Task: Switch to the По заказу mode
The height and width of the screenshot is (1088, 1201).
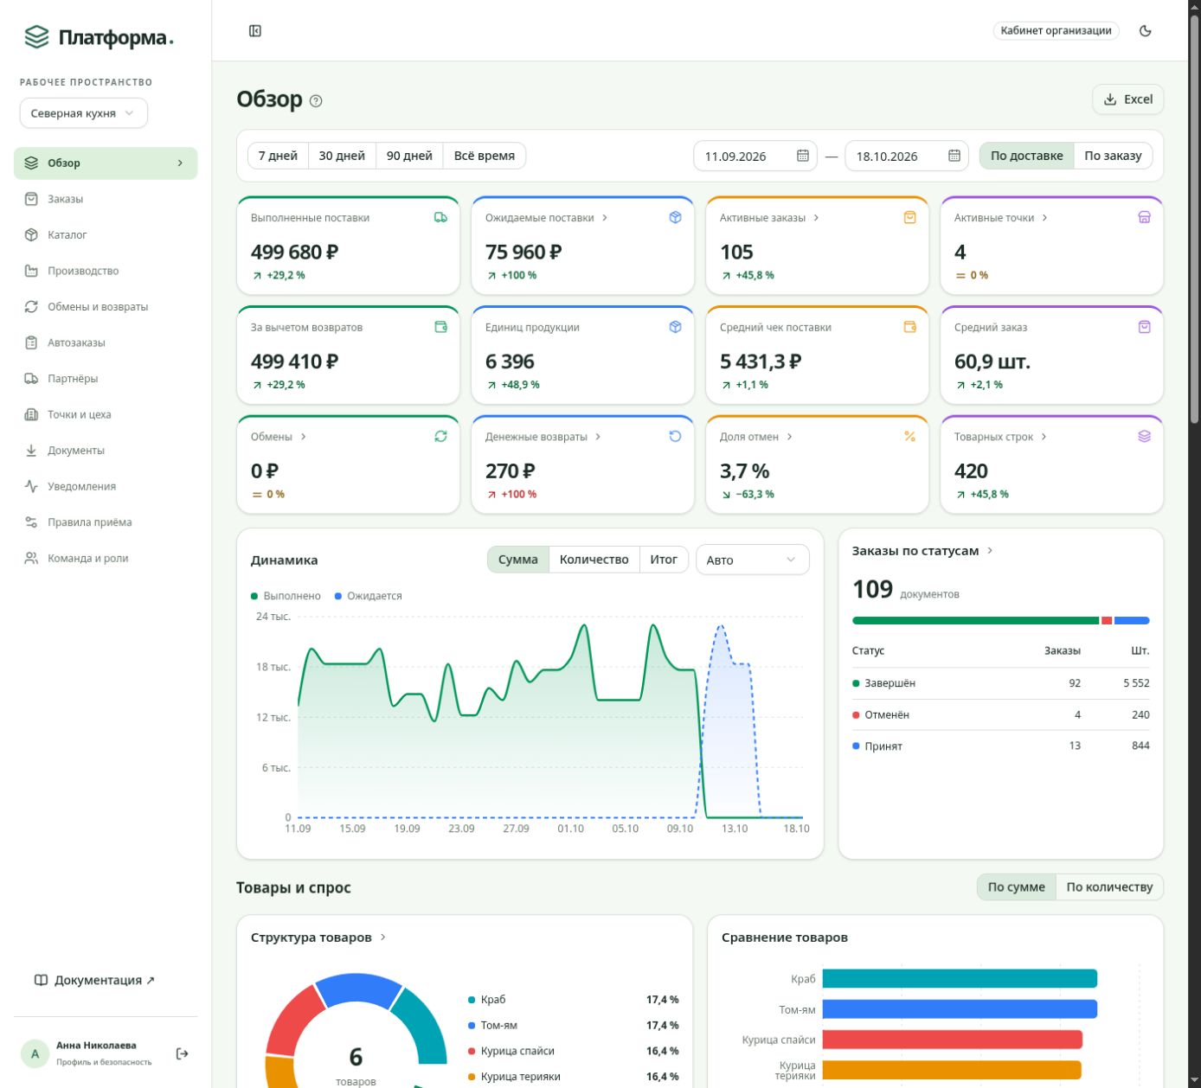Action: click(1113, 156)
